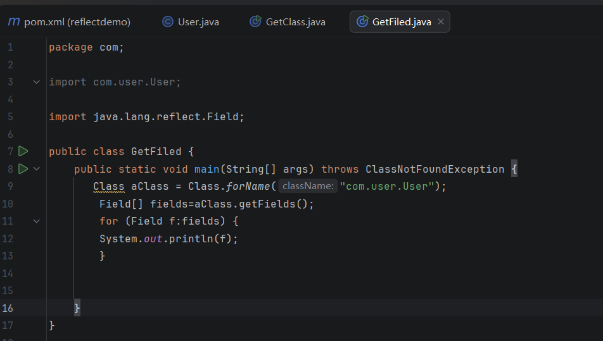The image size is (603, 341).
Task: Click "aClass" variable on line 9
Action: coord(150,186)
